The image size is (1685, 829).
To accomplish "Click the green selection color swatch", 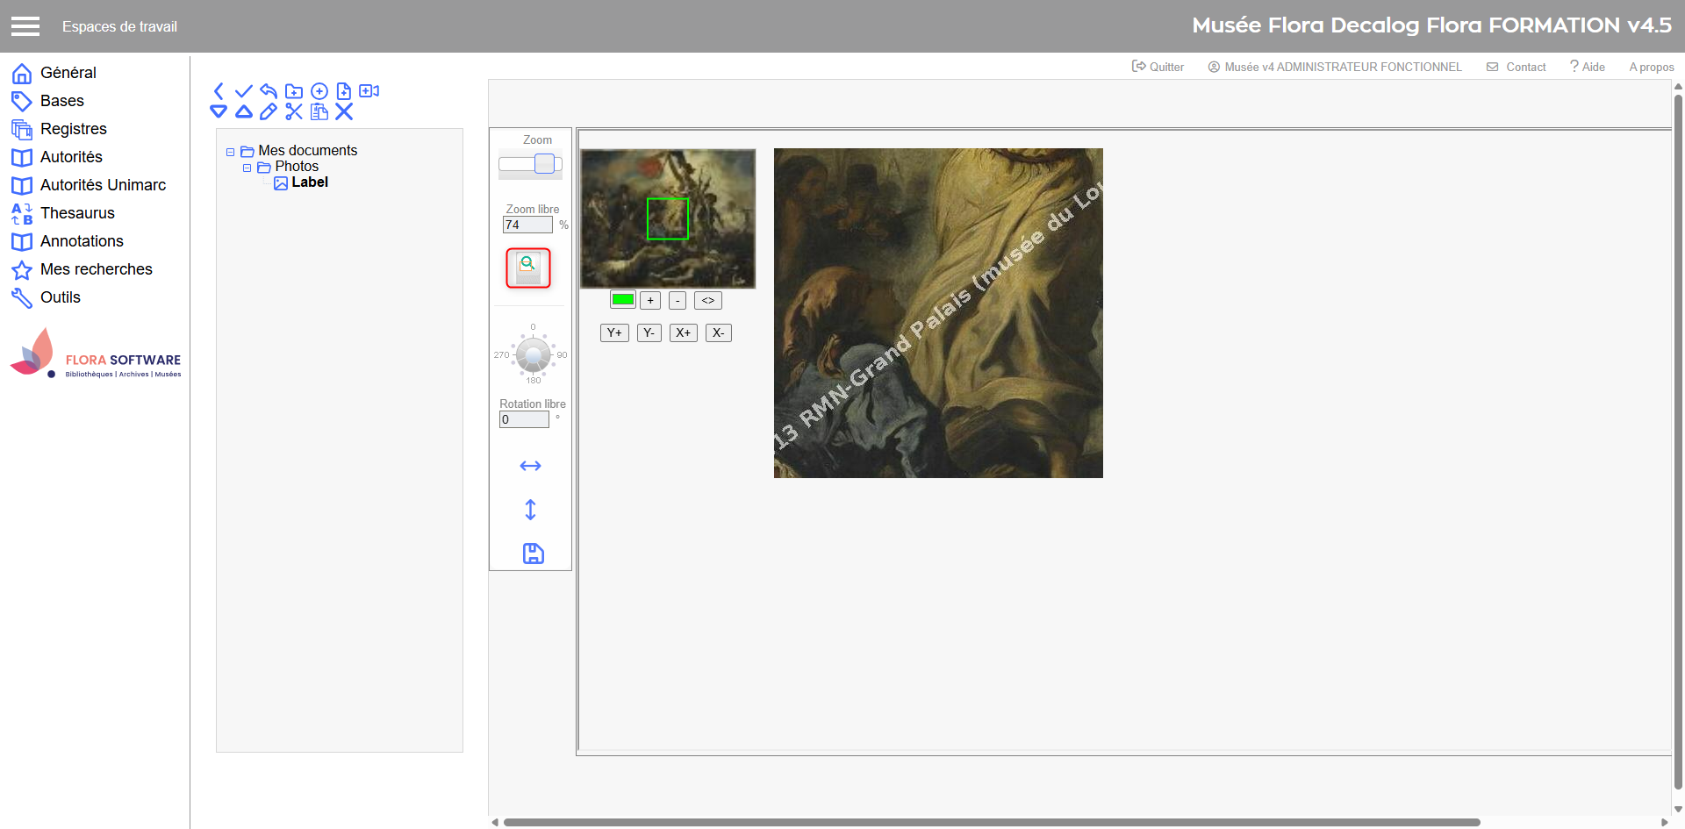I will pyautogui.click(x=623, y=300).
